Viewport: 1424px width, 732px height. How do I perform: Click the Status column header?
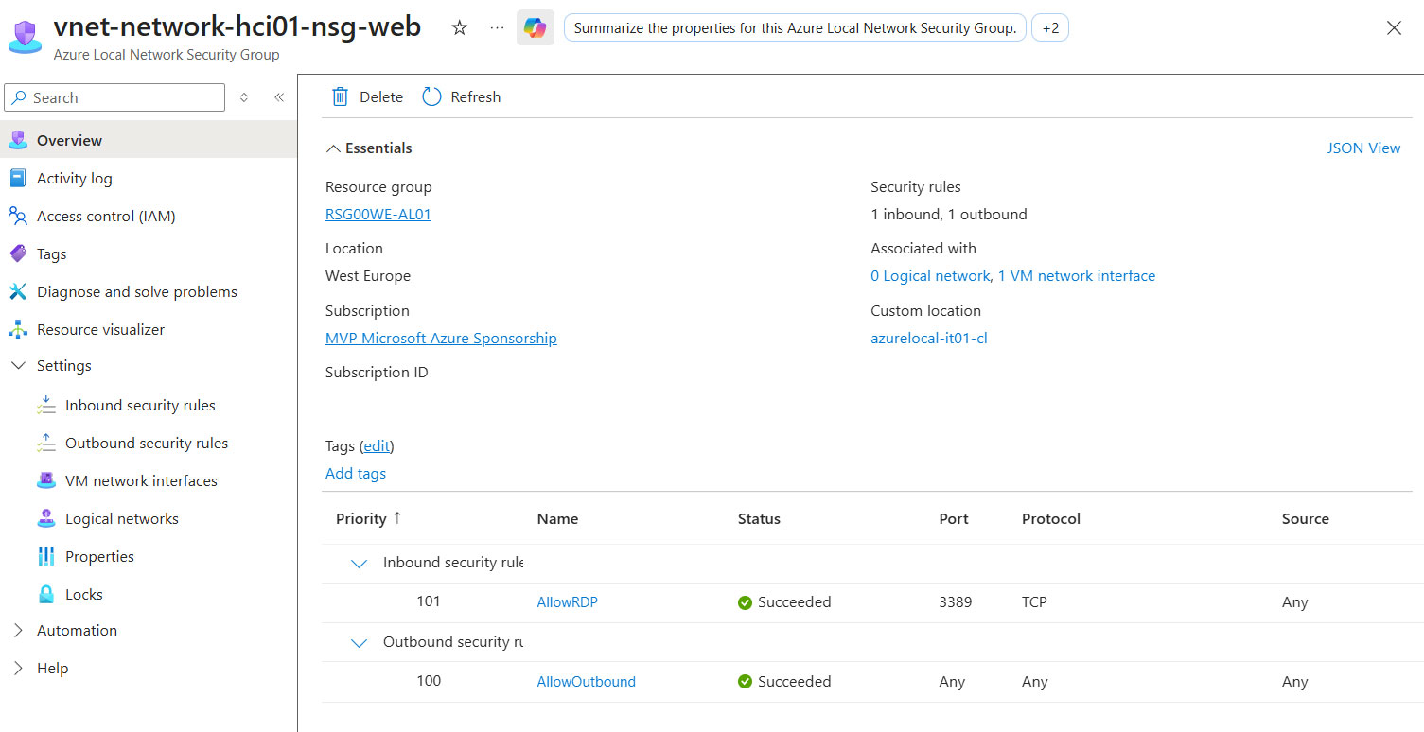point(759,518)
